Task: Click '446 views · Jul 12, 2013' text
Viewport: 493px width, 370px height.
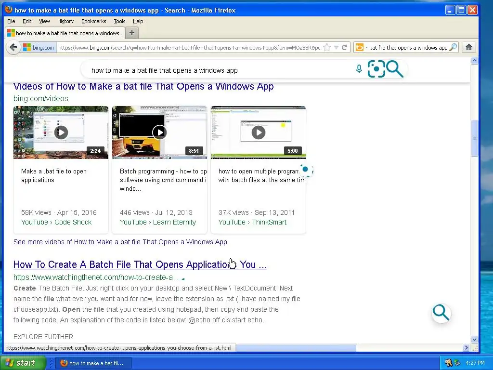Action: [156, 212]
